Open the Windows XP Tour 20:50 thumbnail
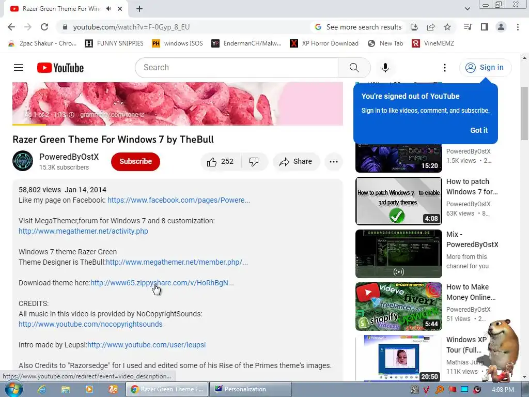Image resolution: width=529 pixels, height=397 pixels. pos(398,359)
